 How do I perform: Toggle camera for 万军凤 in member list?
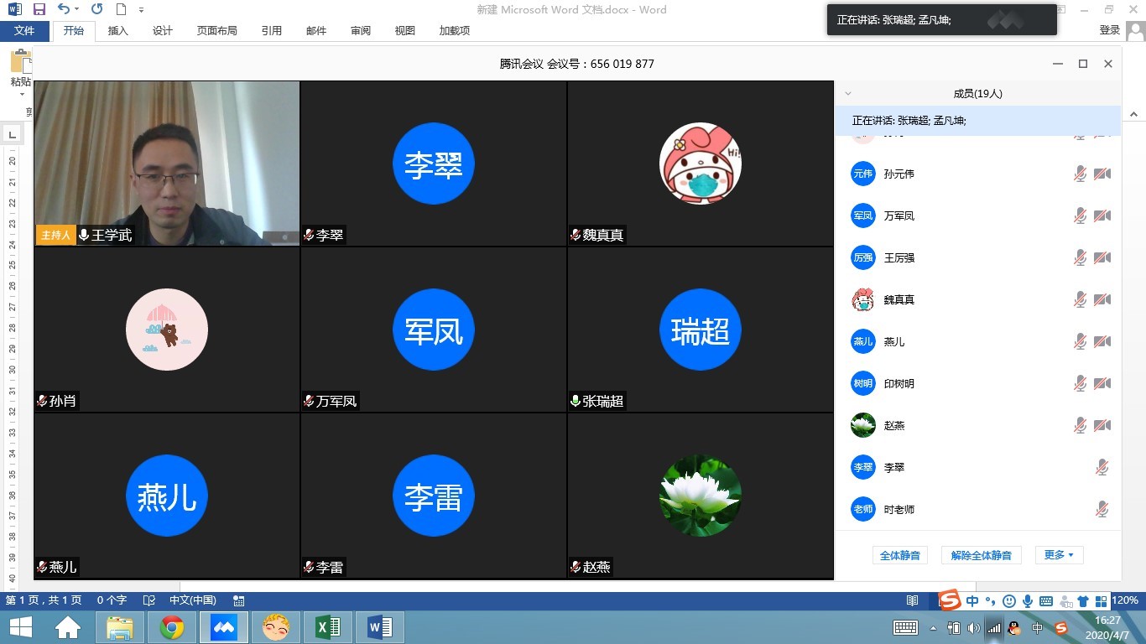(x=1102, y=216)
